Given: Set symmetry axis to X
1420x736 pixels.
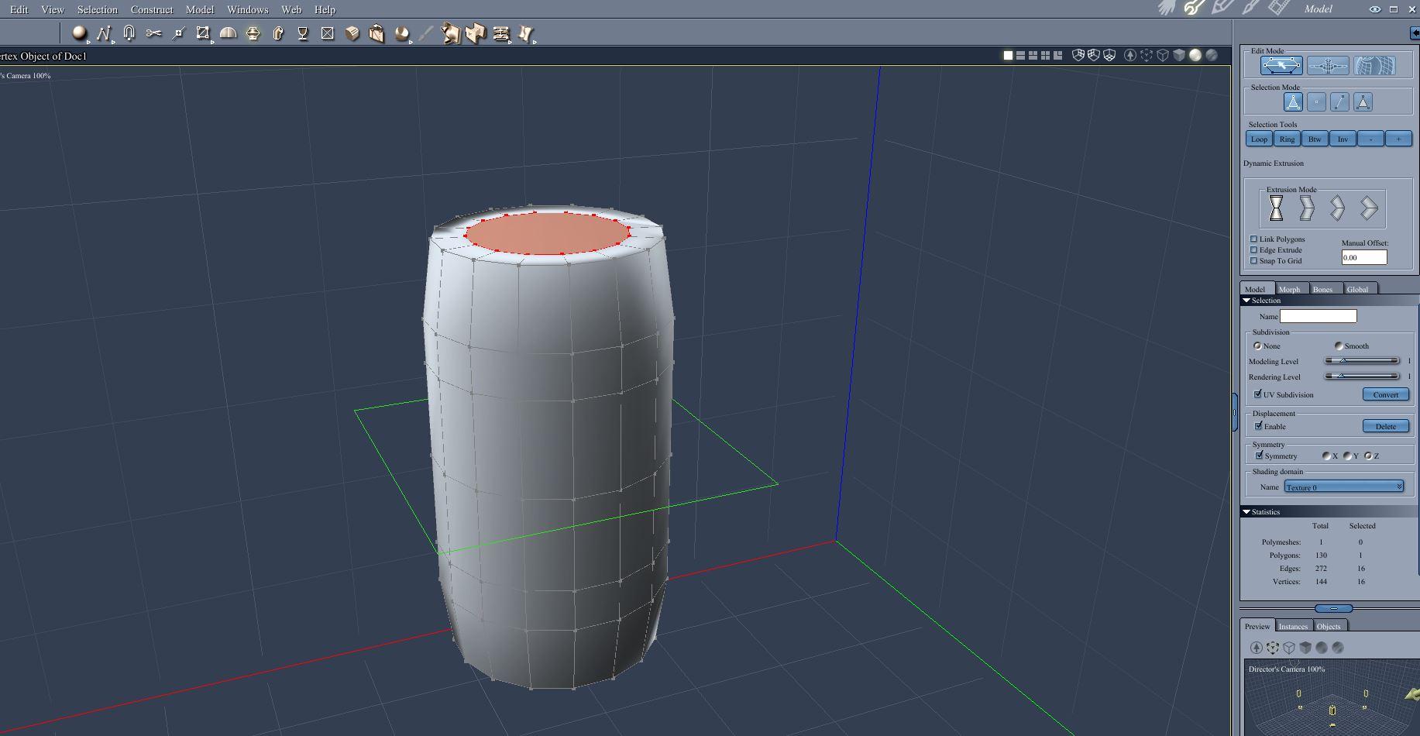Looking at the screenshot, I should click(1326, 456).
